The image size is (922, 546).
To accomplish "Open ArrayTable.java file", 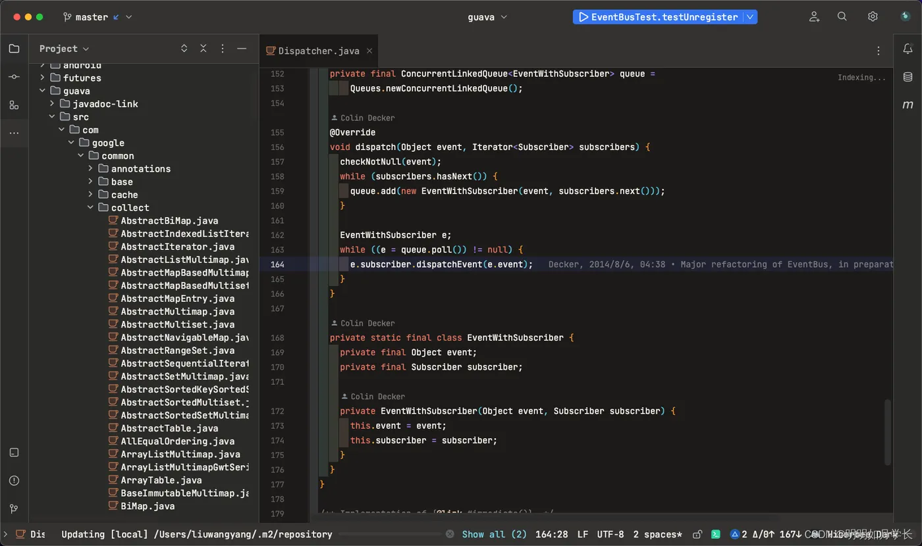I will coord(161,480).
